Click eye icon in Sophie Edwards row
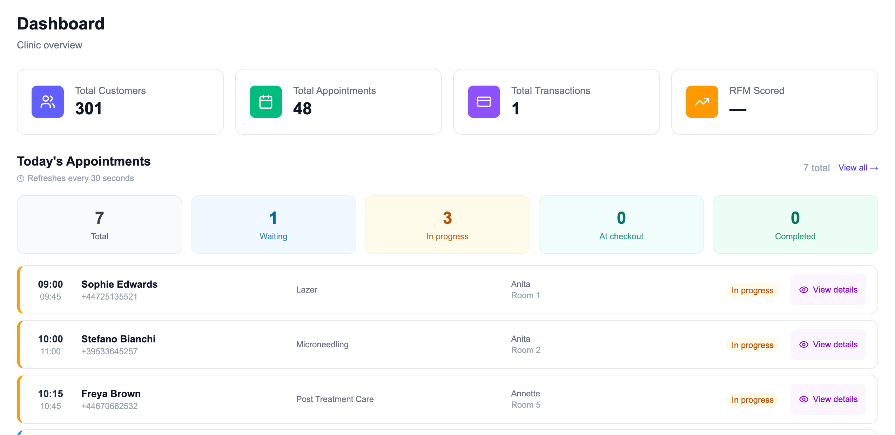This screenshot has height=435, width=895. [804, 290]
